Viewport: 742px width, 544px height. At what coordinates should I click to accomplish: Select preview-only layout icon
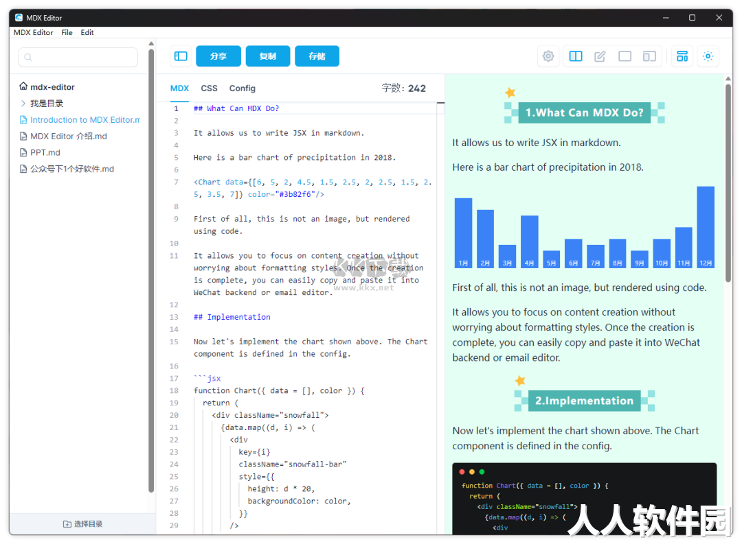coord(625,56)
